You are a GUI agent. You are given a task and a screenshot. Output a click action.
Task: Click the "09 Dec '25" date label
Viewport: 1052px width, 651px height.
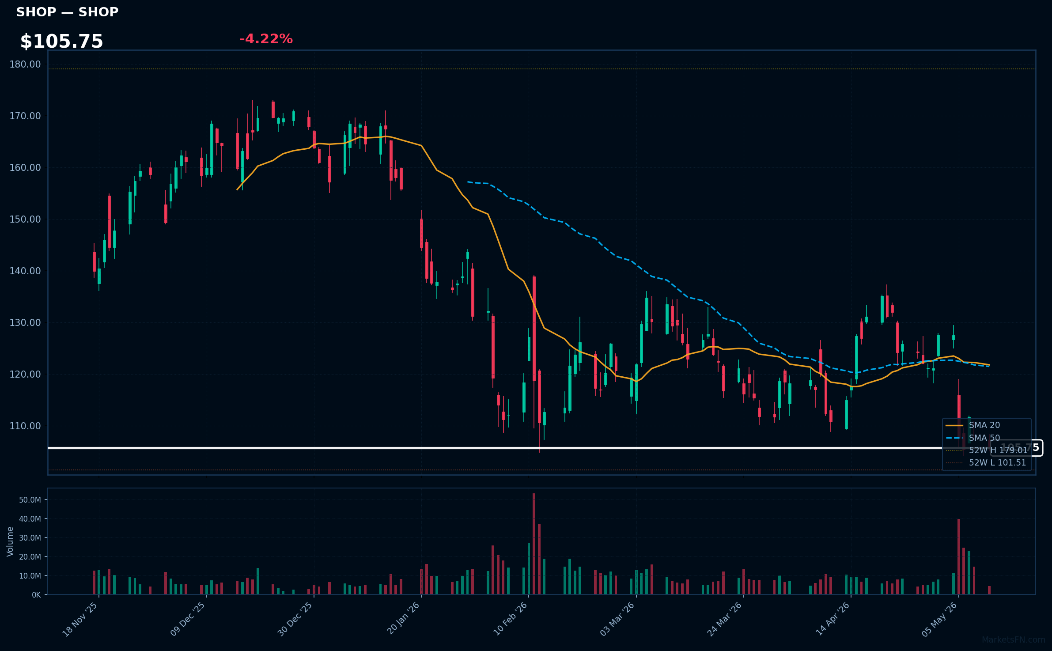coord(188,619)
